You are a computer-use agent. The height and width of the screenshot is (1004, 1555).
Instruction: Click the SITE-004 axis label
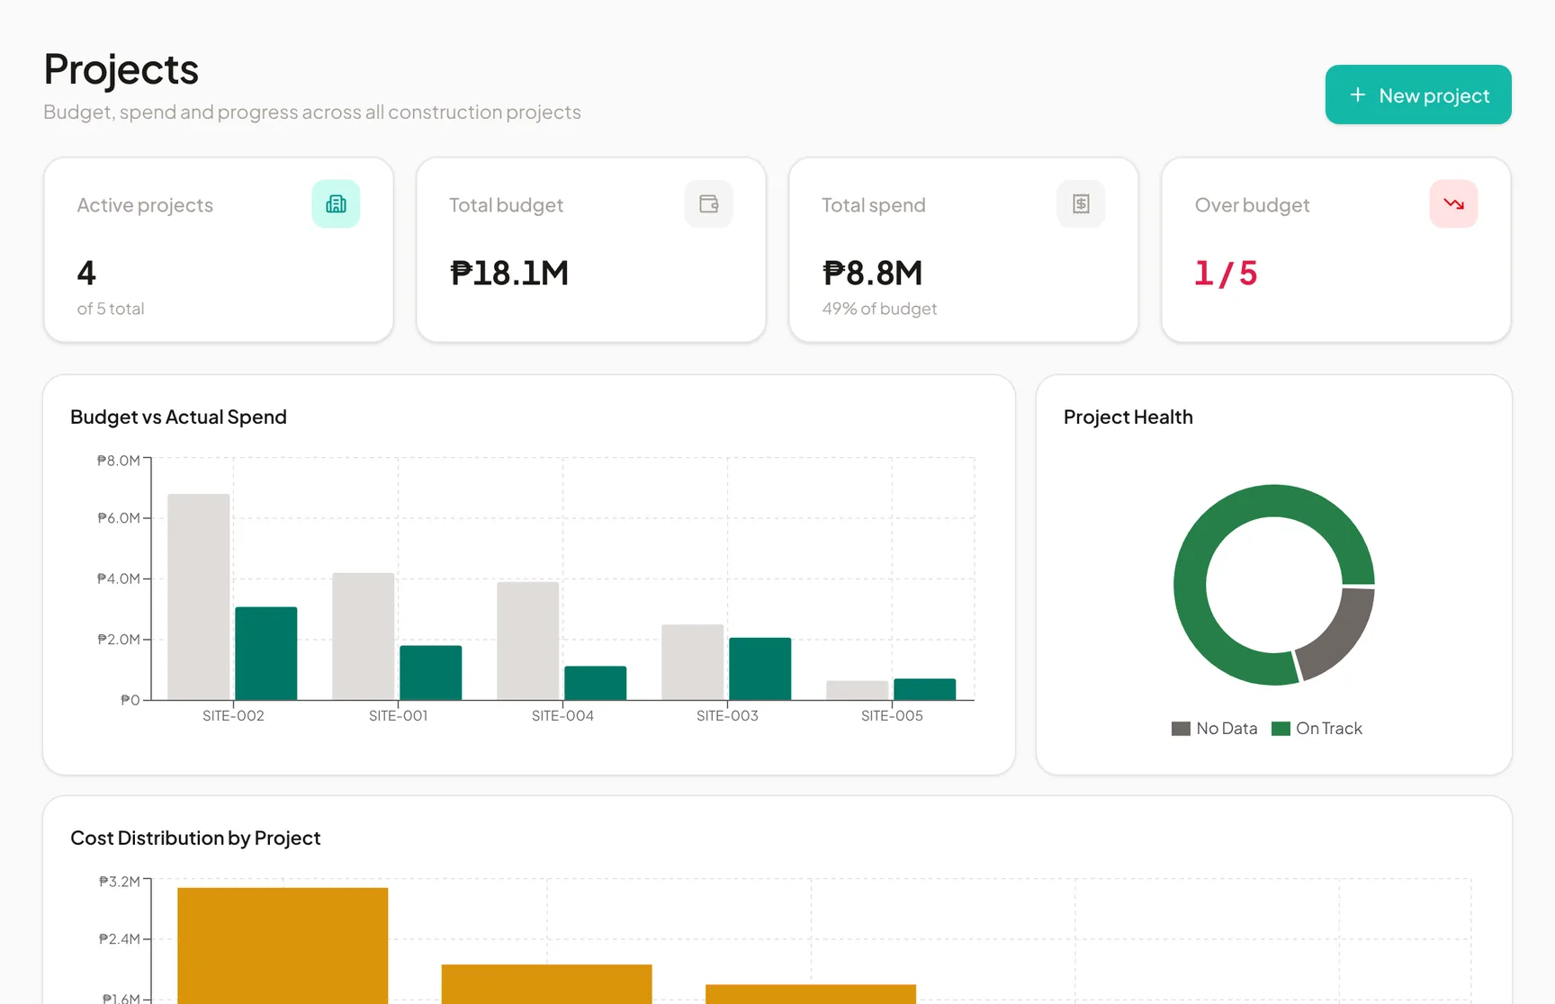562,716
